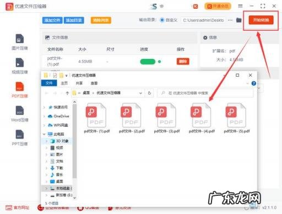Click the Explorer refresh button
This screenshot has height=214, width=282.
[149, 93]
